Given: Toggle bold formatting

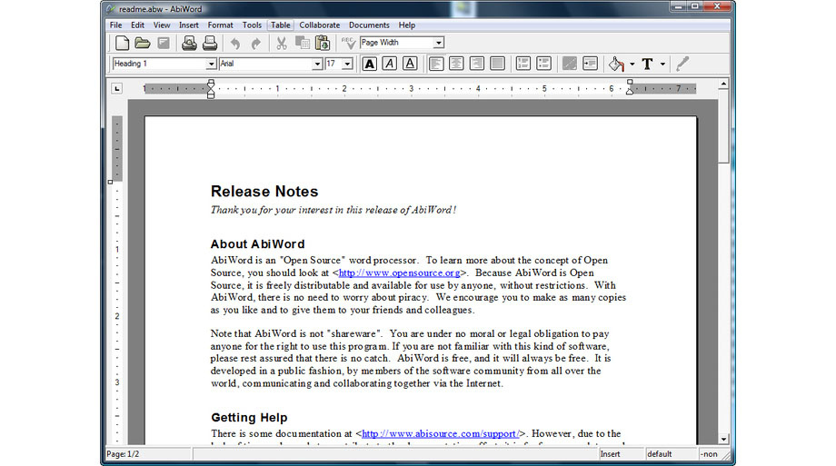Looking at the screenshot, I should point(370,64).
